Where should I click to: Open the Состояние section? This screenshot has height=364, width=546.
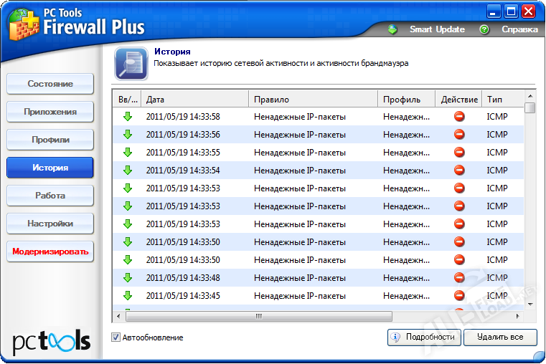click(x=50, y=84)
